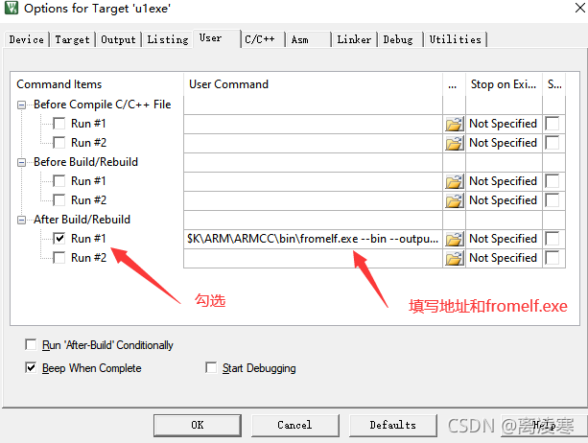The height and width of the screenshot is (443, 588).
Task: Uncheck After Build/Rebuild Run #1
Action: (x=59, y=239)
